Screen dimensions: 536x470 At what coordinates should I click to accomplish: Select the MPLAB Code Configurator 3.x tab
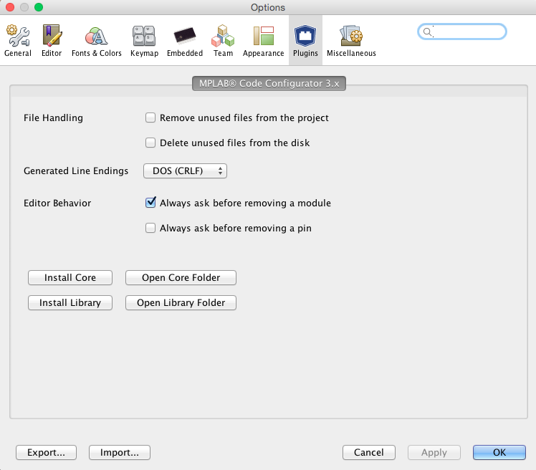point(269,83)
